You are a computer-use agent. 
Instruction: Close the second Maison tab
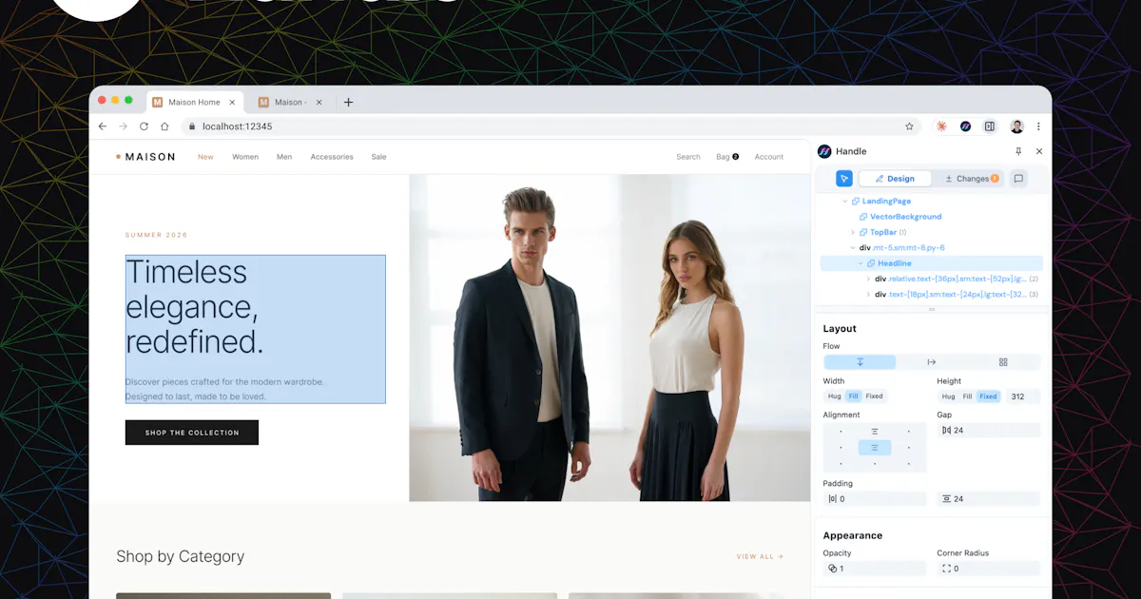click(x=319, y=103)
